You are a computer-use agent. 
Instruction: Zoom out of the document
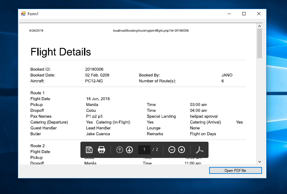172,149
